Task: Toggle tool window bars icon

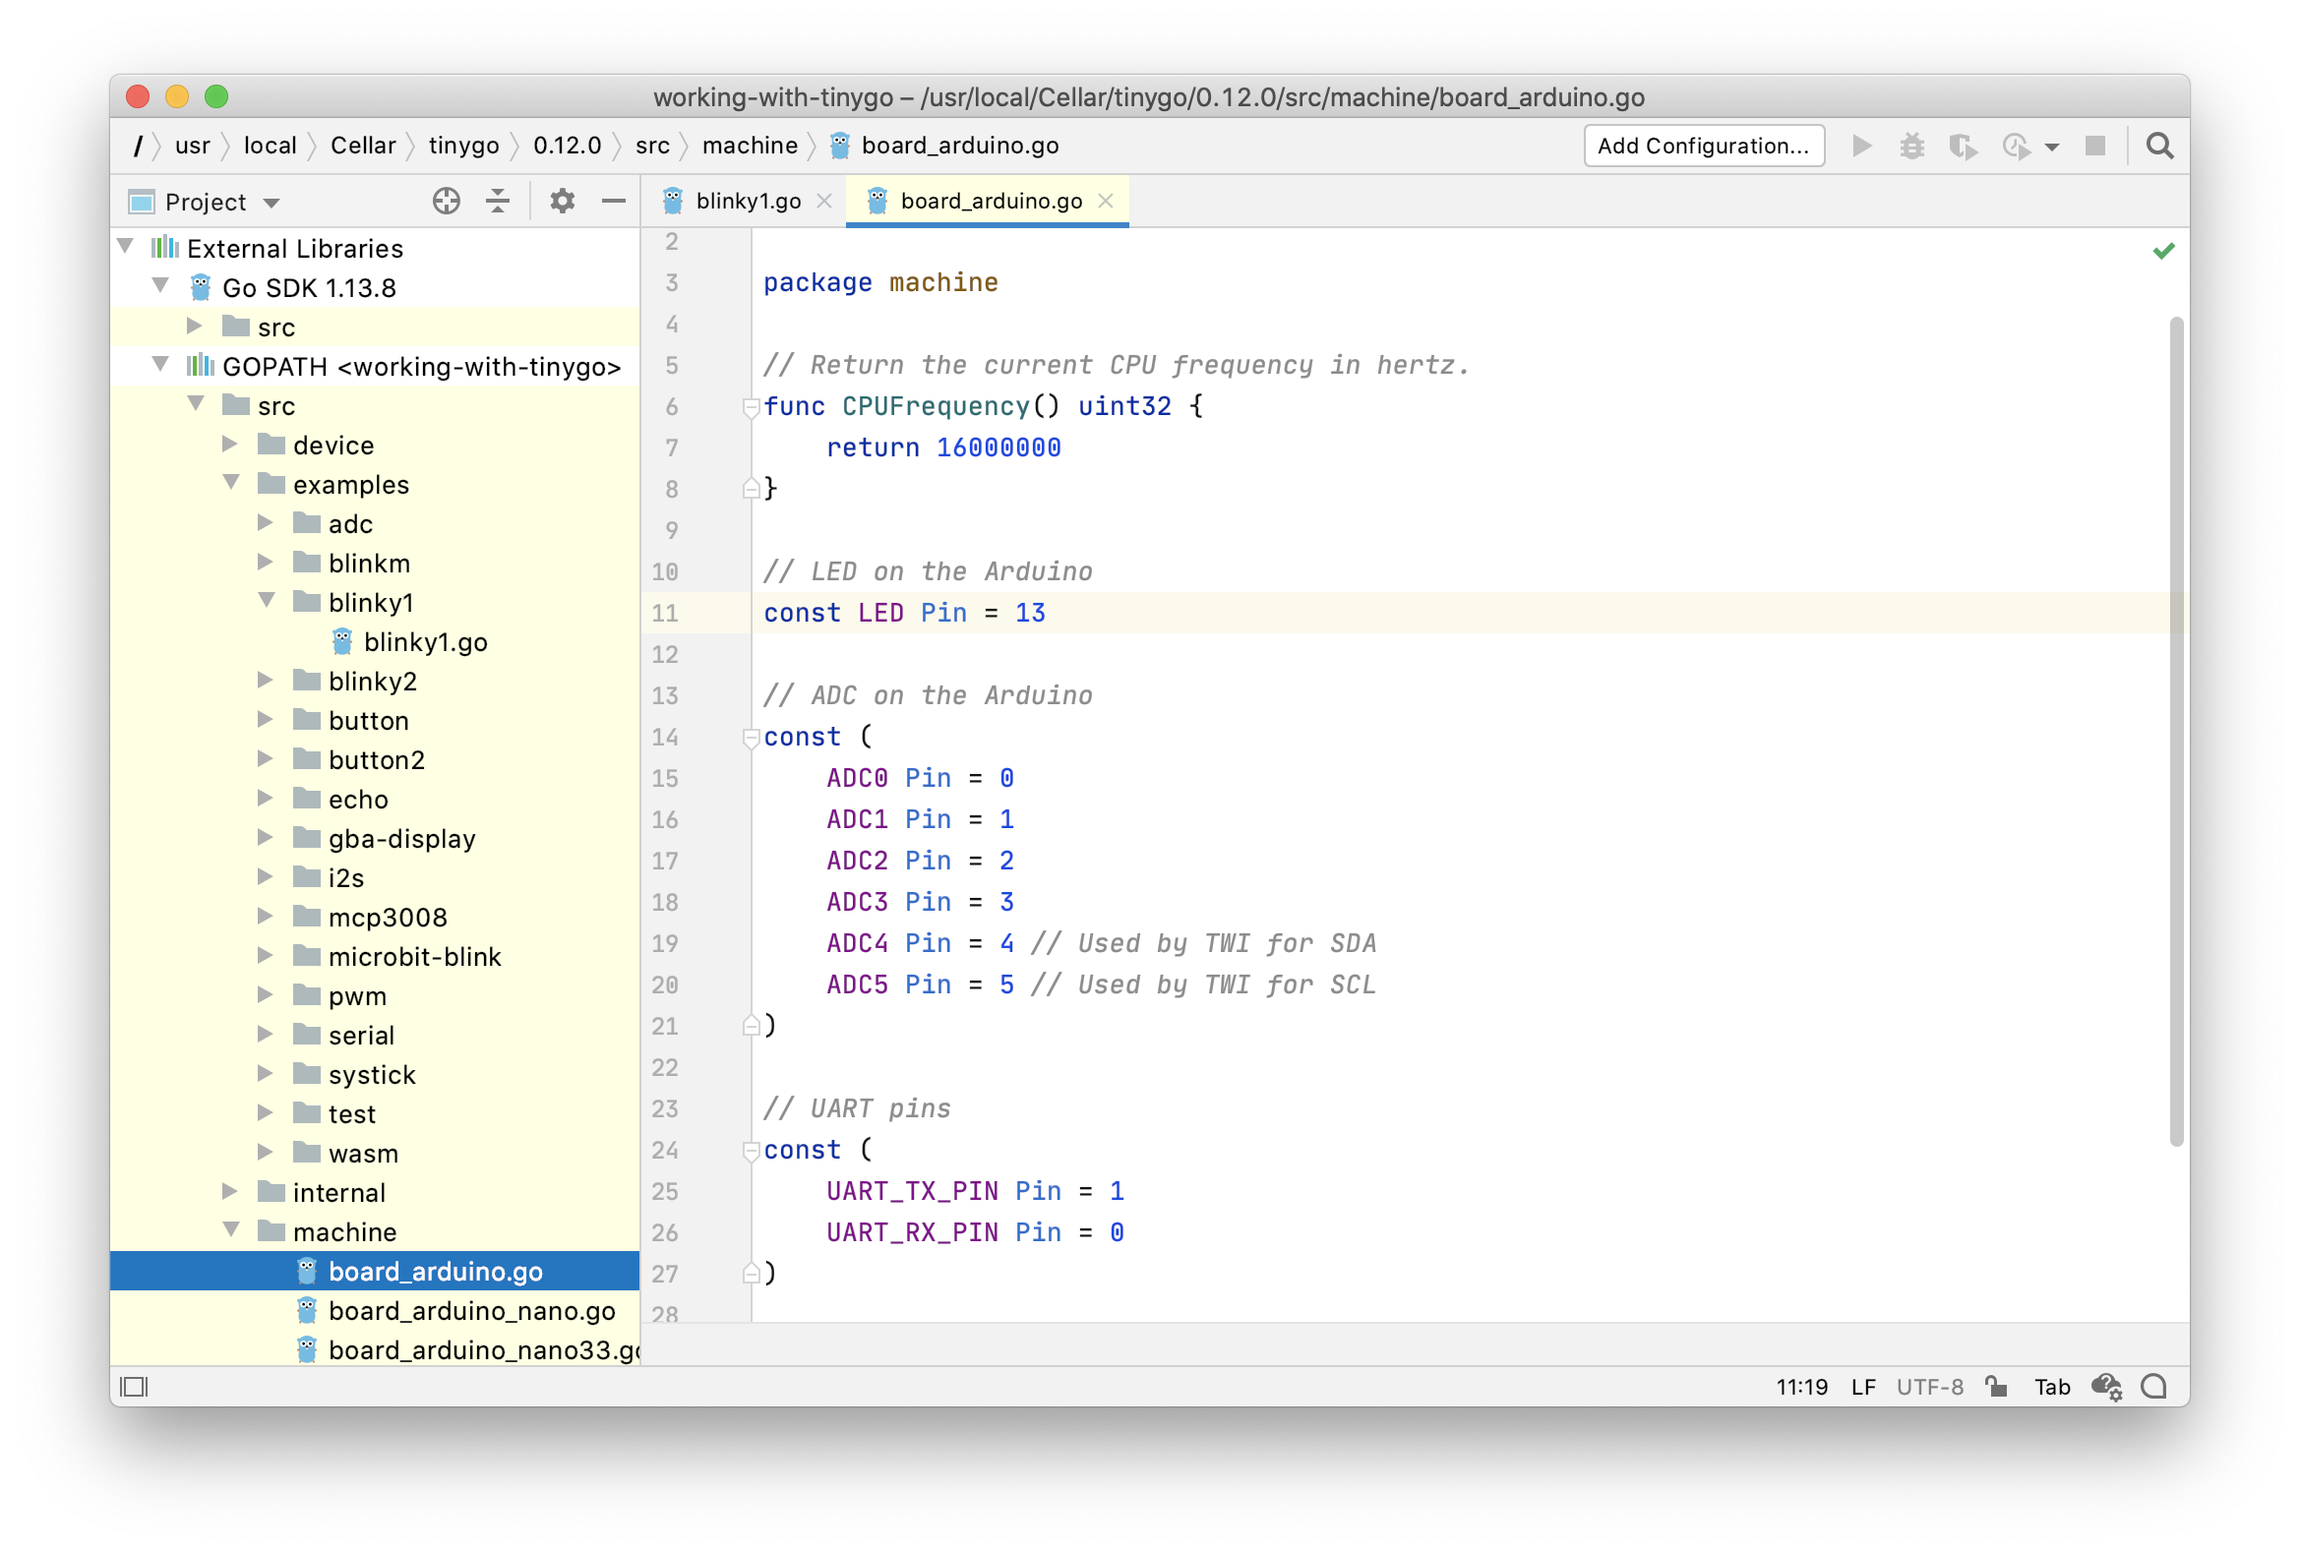Action: tap(134, 1387)
